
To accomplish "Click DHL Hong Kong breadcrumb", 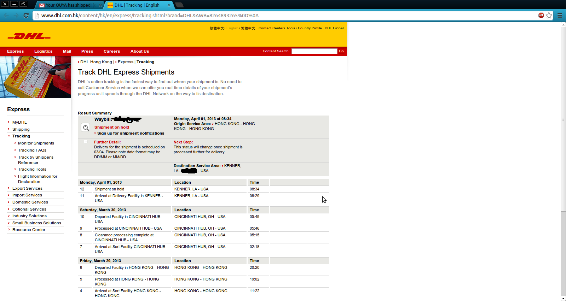I will (x=96, y=62).
